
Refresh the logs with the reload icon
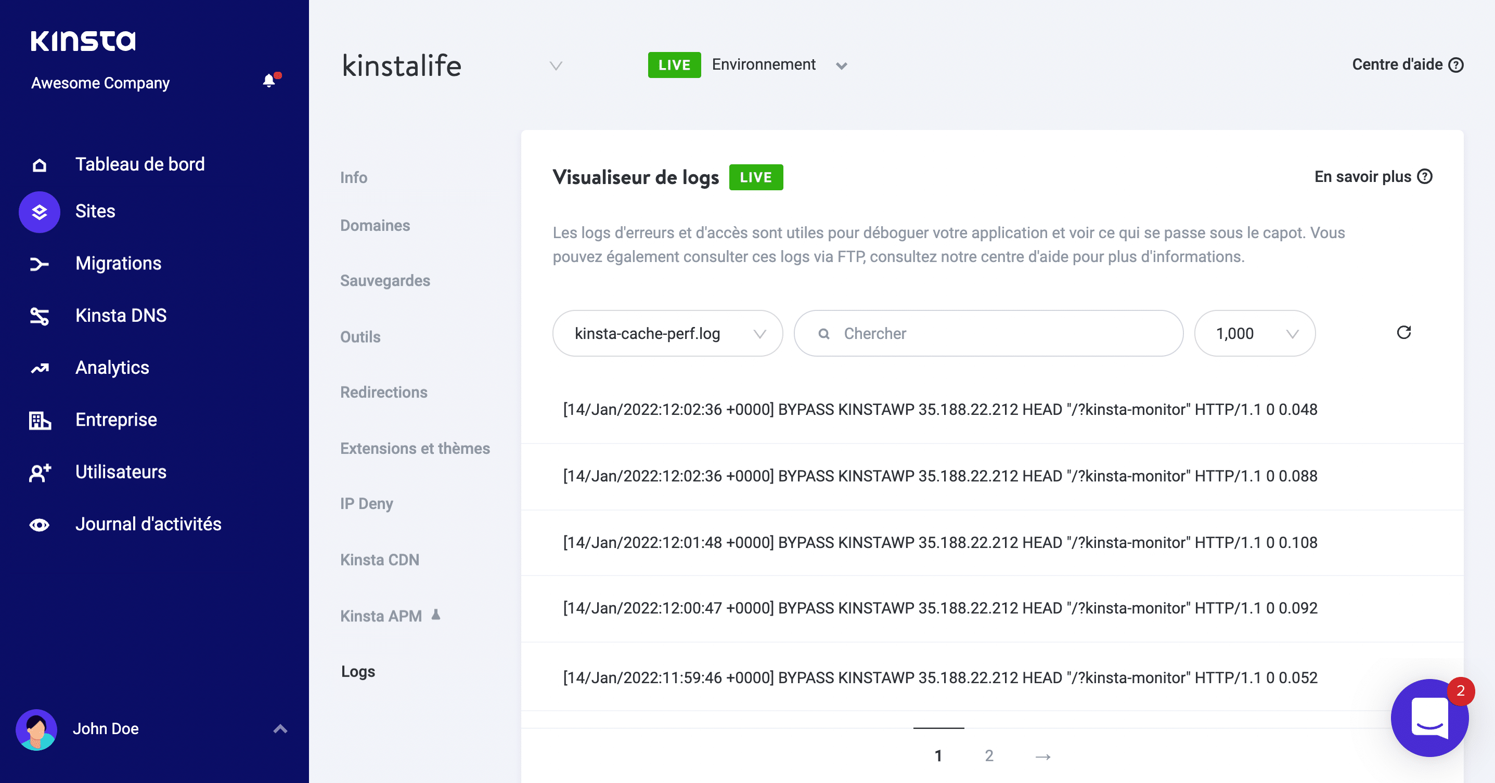[x=1404, y=332]
